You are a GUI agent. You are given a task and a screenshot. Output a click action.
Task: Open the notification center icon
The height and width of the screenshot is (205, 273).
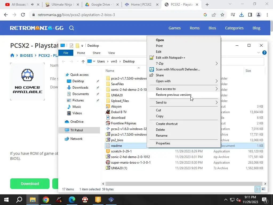click(x=264, y=200)
